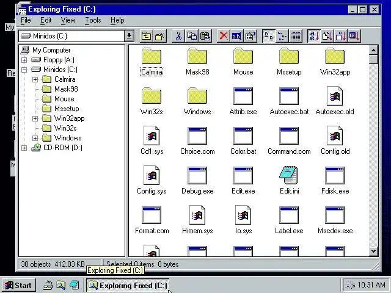
Task: Select Win32s folder in tree
Action: coord(59,128)
